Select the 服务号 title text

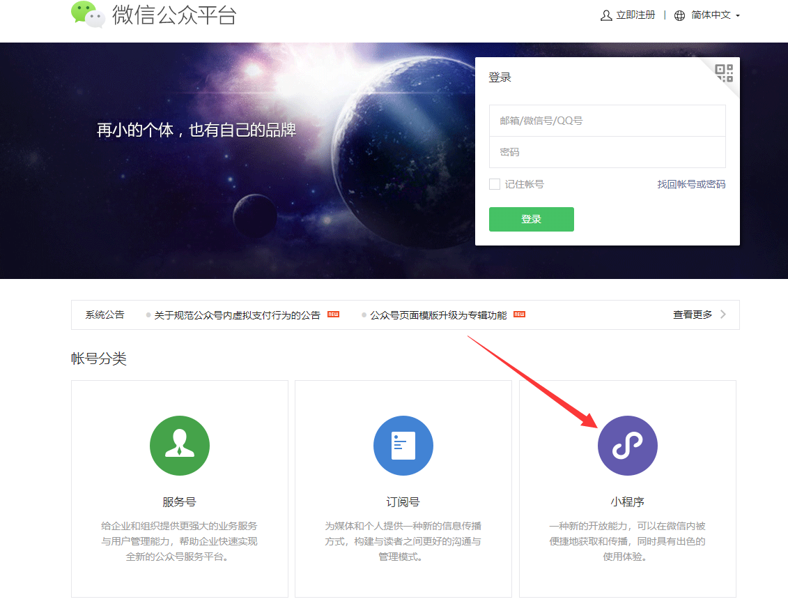click(x=180, y=502)
